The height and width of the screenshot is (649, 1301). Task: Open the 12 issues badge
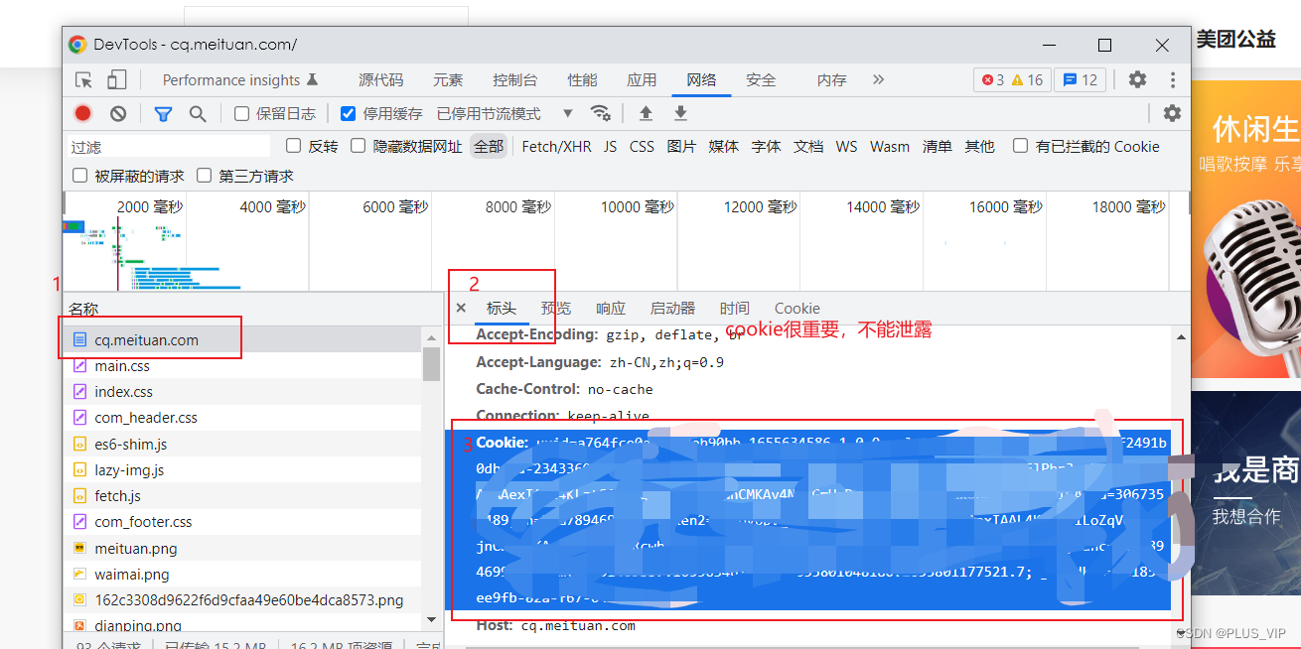1080,80
